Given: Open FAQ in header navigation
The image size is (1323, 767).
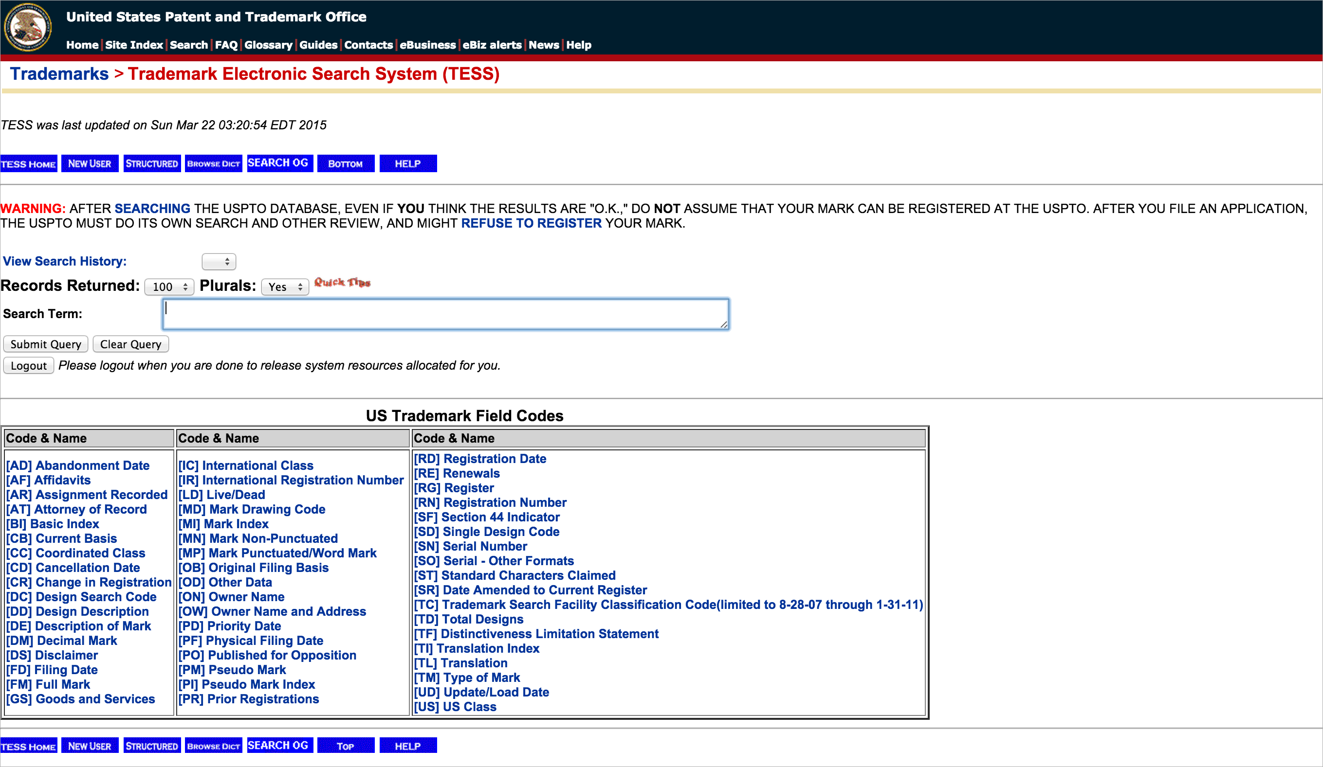Looking at the screenshot, I should click(226, 45).
